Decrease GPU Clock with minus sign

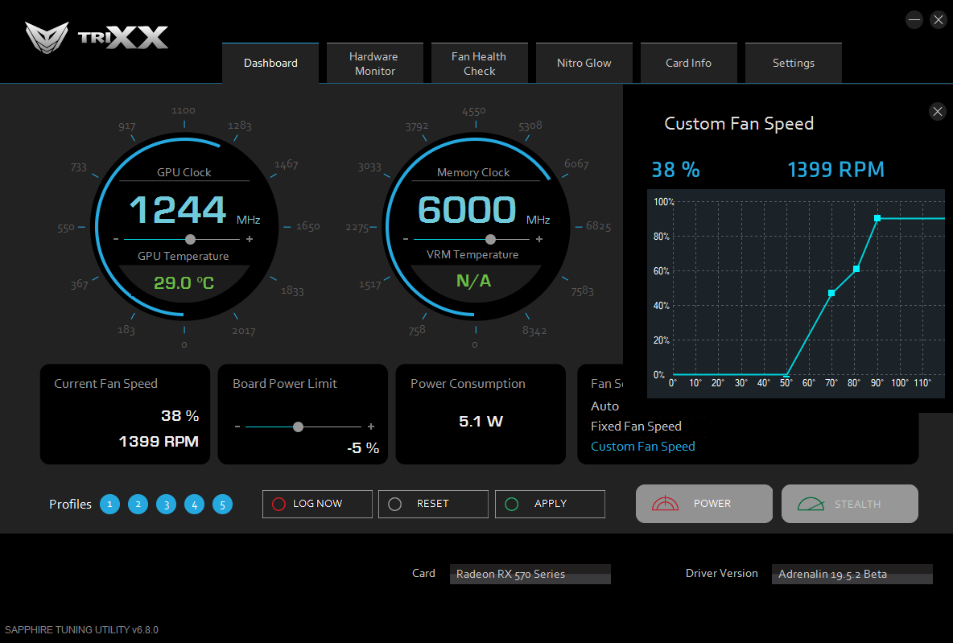coord(116,240)
